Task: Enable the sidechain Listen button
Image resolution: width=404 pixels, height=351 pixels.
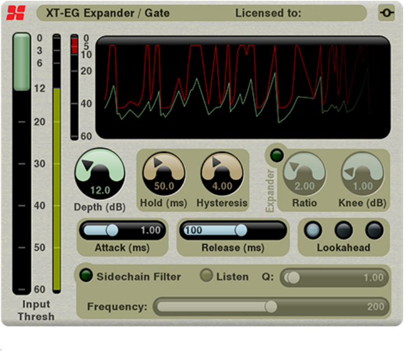Action: coord(206,275)
